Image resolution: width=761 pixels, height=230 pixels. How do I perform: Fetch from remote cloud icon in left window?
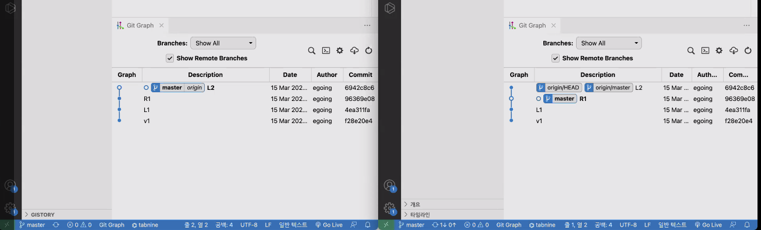(x=354, y=51)
